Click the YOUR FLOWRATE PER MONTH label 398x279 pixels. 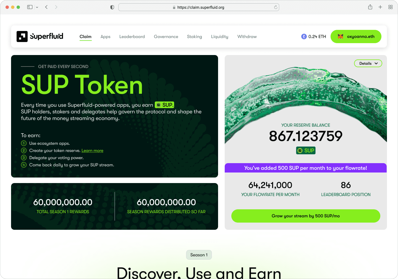[270, 195]
